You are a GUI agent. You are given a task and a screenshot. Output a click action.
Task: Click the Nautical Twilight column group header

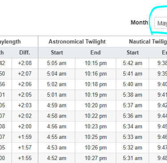coord(148,42)
